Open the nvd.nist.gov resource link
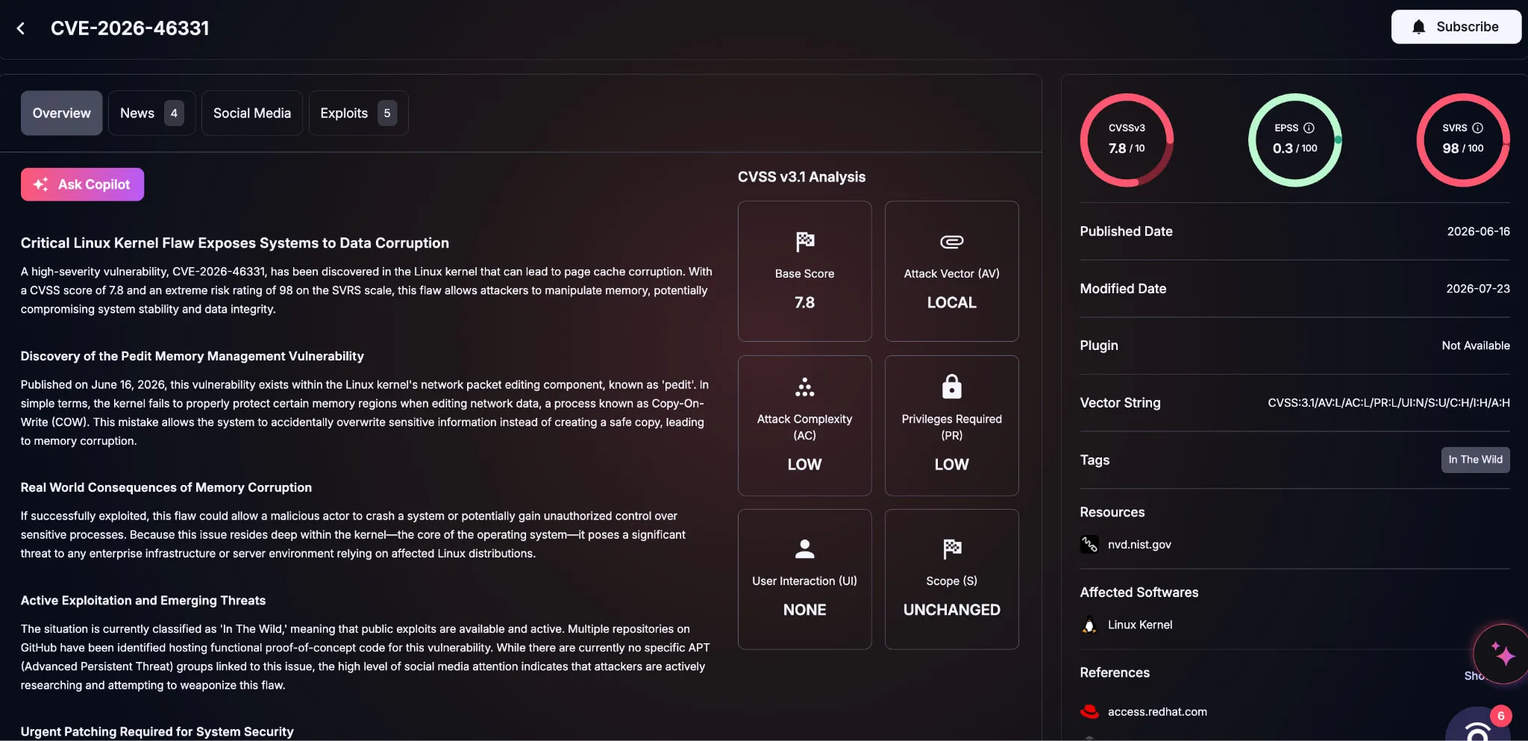This screenshot has height=741, width=1528. point(1139,545)
